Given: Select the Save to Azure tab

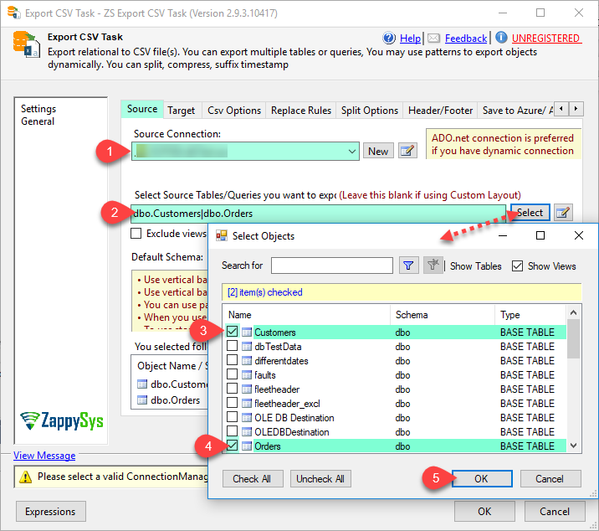Looking at the screenshot, I should [x=515, y=111].
